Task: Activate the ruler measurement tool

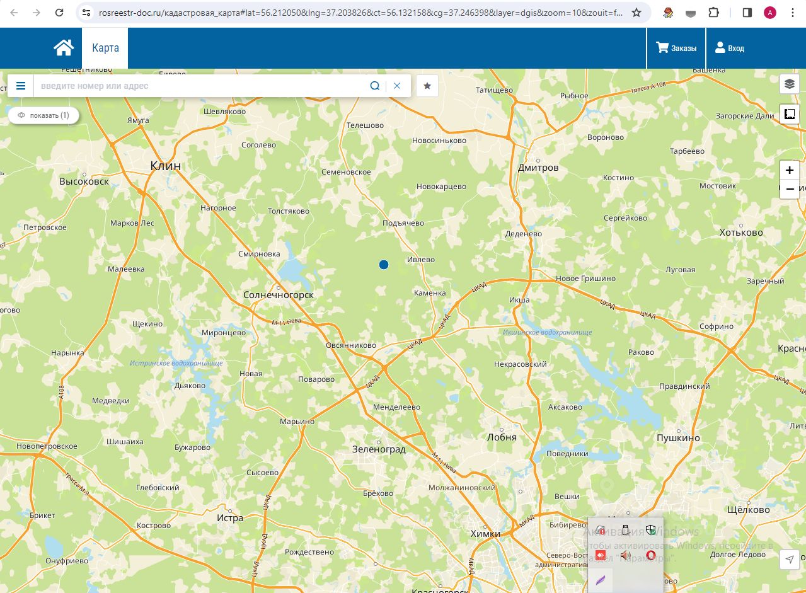Action: (x=790, y=114)
